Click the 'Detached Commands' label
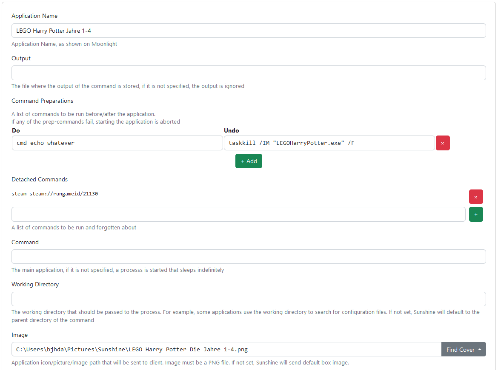 [x=40, y=179]
